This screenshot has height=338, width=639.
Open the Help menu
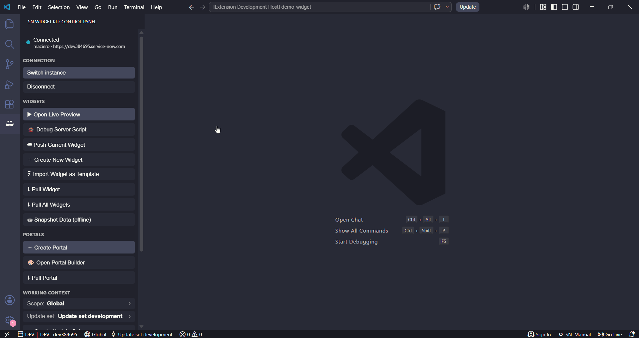coord(156,7)
